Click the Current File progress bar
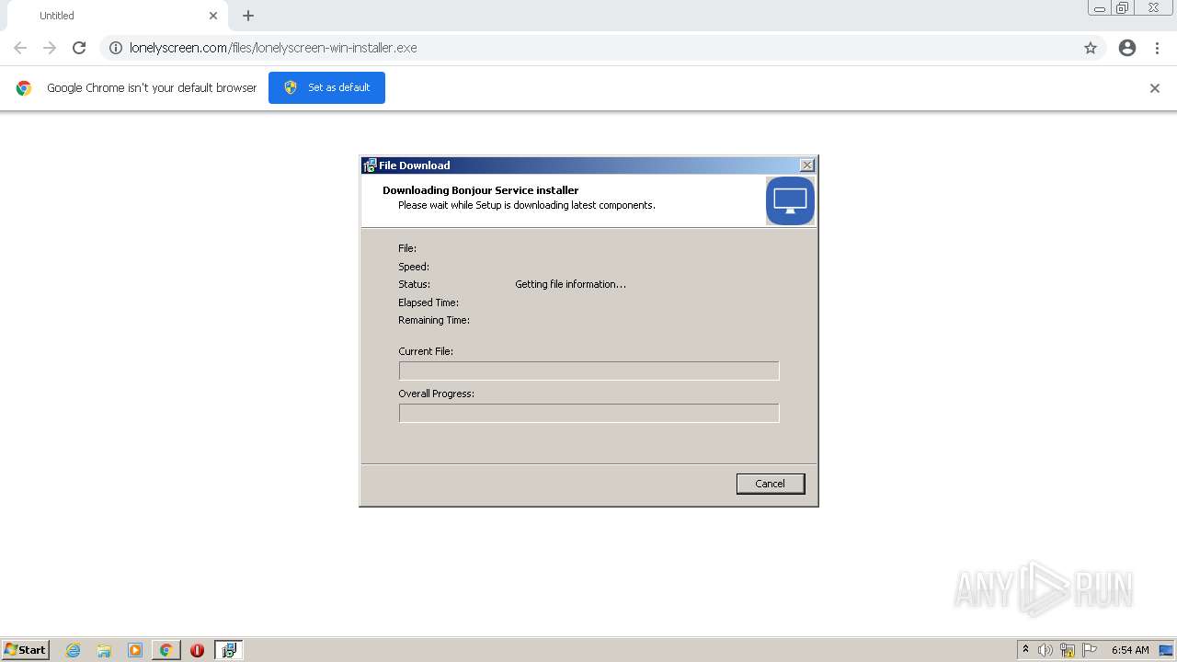Viewport: 1177px width, 662px height. 588,371
